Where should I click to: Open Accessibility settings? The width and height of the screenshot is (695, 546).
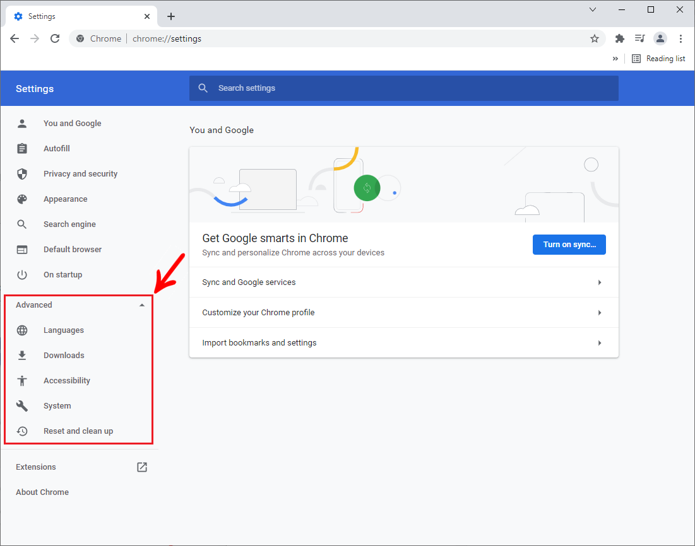[x=66, y=380]
